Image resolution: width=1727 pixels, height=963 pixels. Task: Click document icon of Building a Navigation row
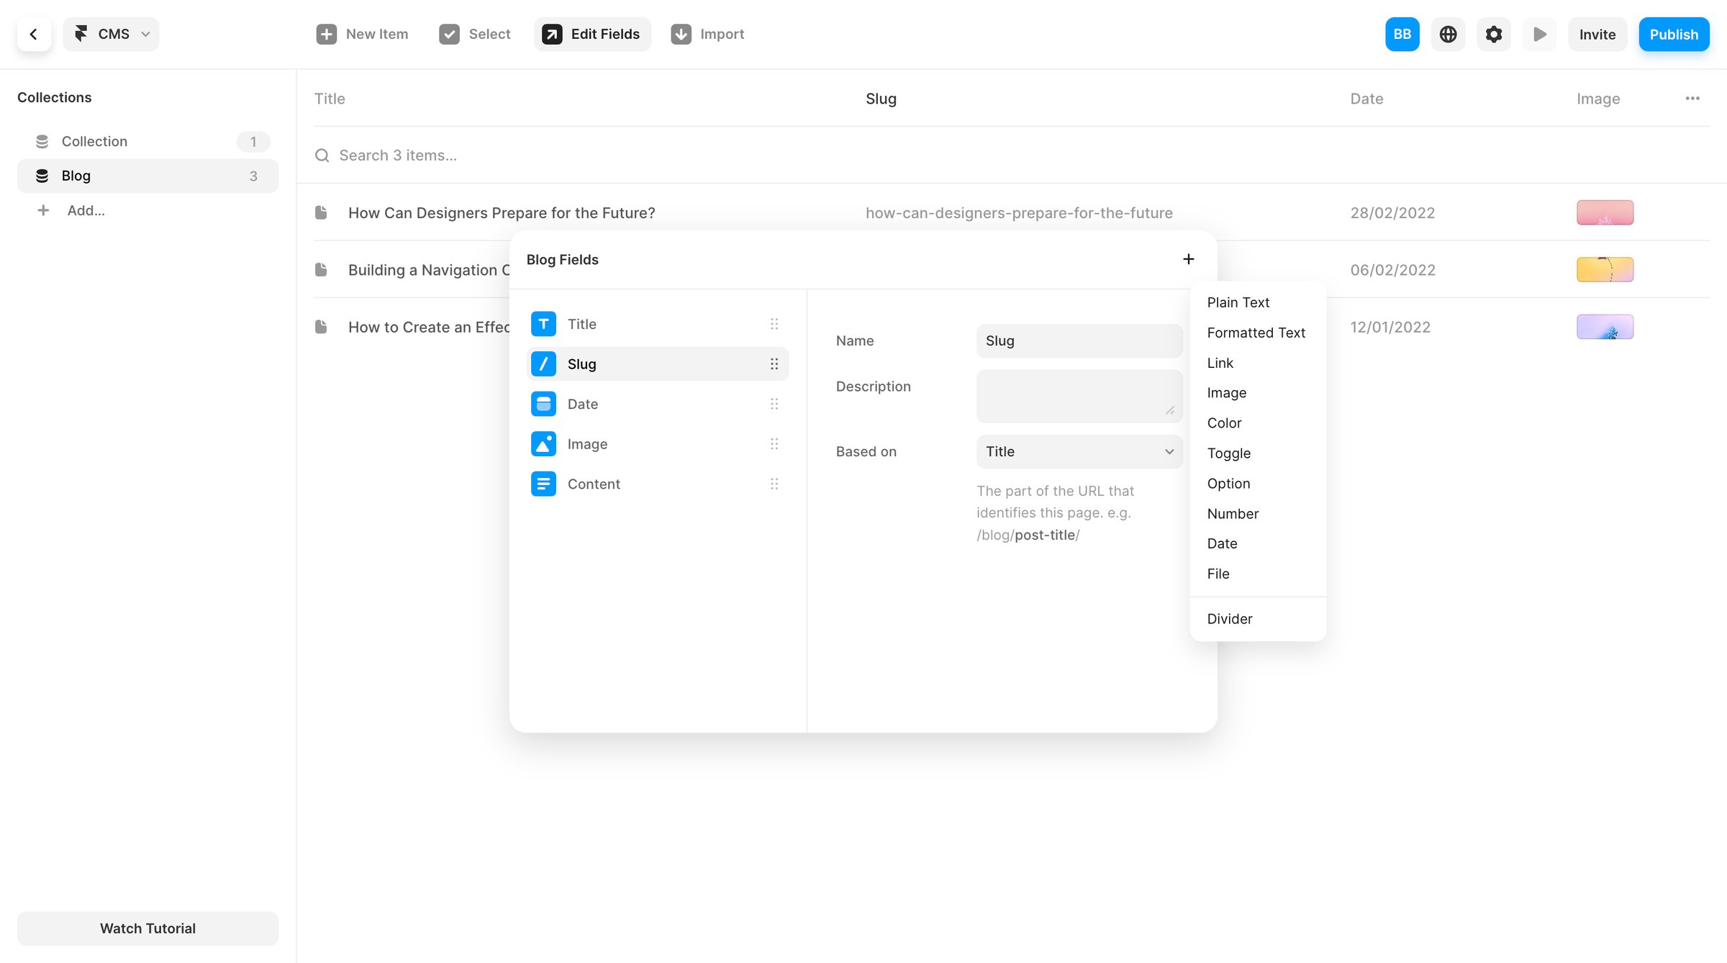(321, 270)
